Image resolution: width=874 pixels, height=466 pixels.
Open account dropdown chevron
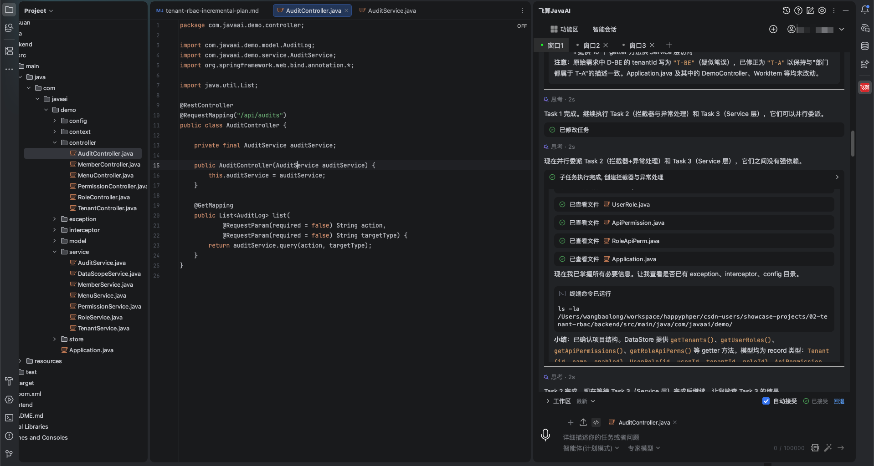(842, 29)
